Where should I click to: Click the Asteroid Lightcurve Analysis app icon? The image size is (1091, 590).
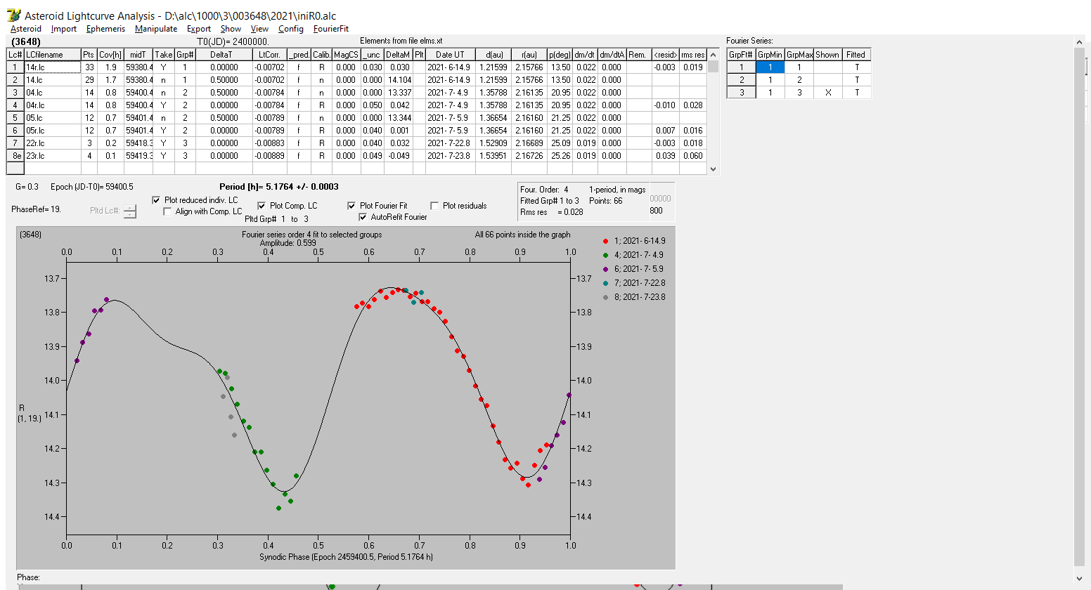[13, 15]
